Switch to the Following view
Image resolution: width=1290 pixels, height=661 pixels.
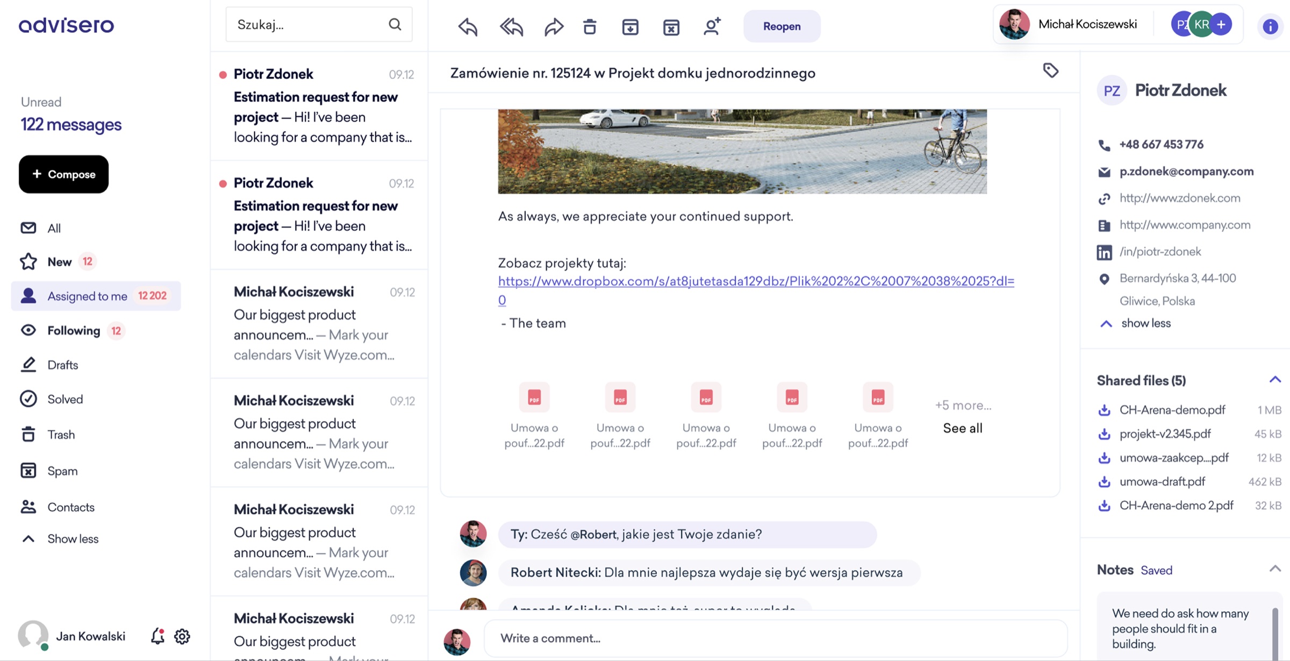click(73, 330)
